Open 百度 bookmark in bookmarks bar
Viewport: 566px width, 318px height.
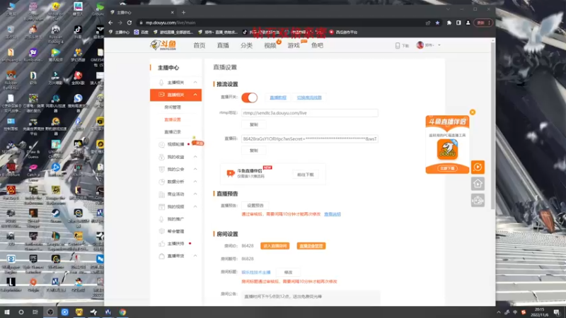(x=141, y=32)
